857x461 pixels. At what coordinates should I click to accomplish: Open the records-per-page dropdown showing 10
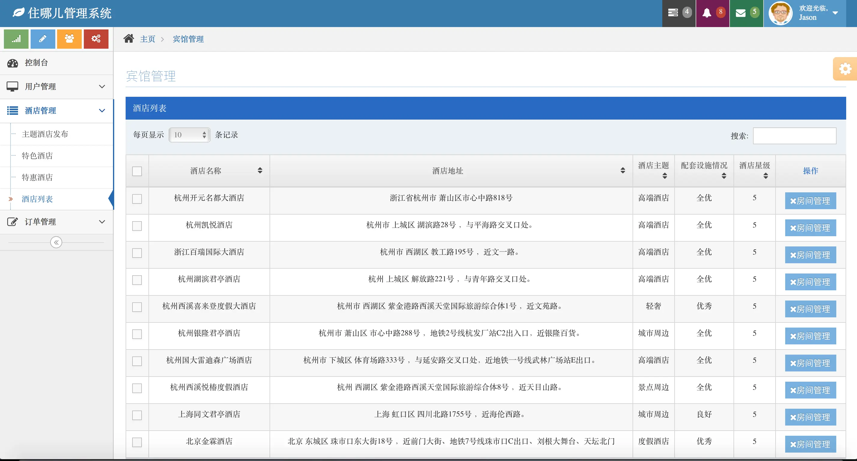coord(189,135)
